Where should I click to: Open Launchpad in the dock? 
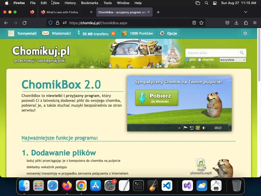[38, 186]
